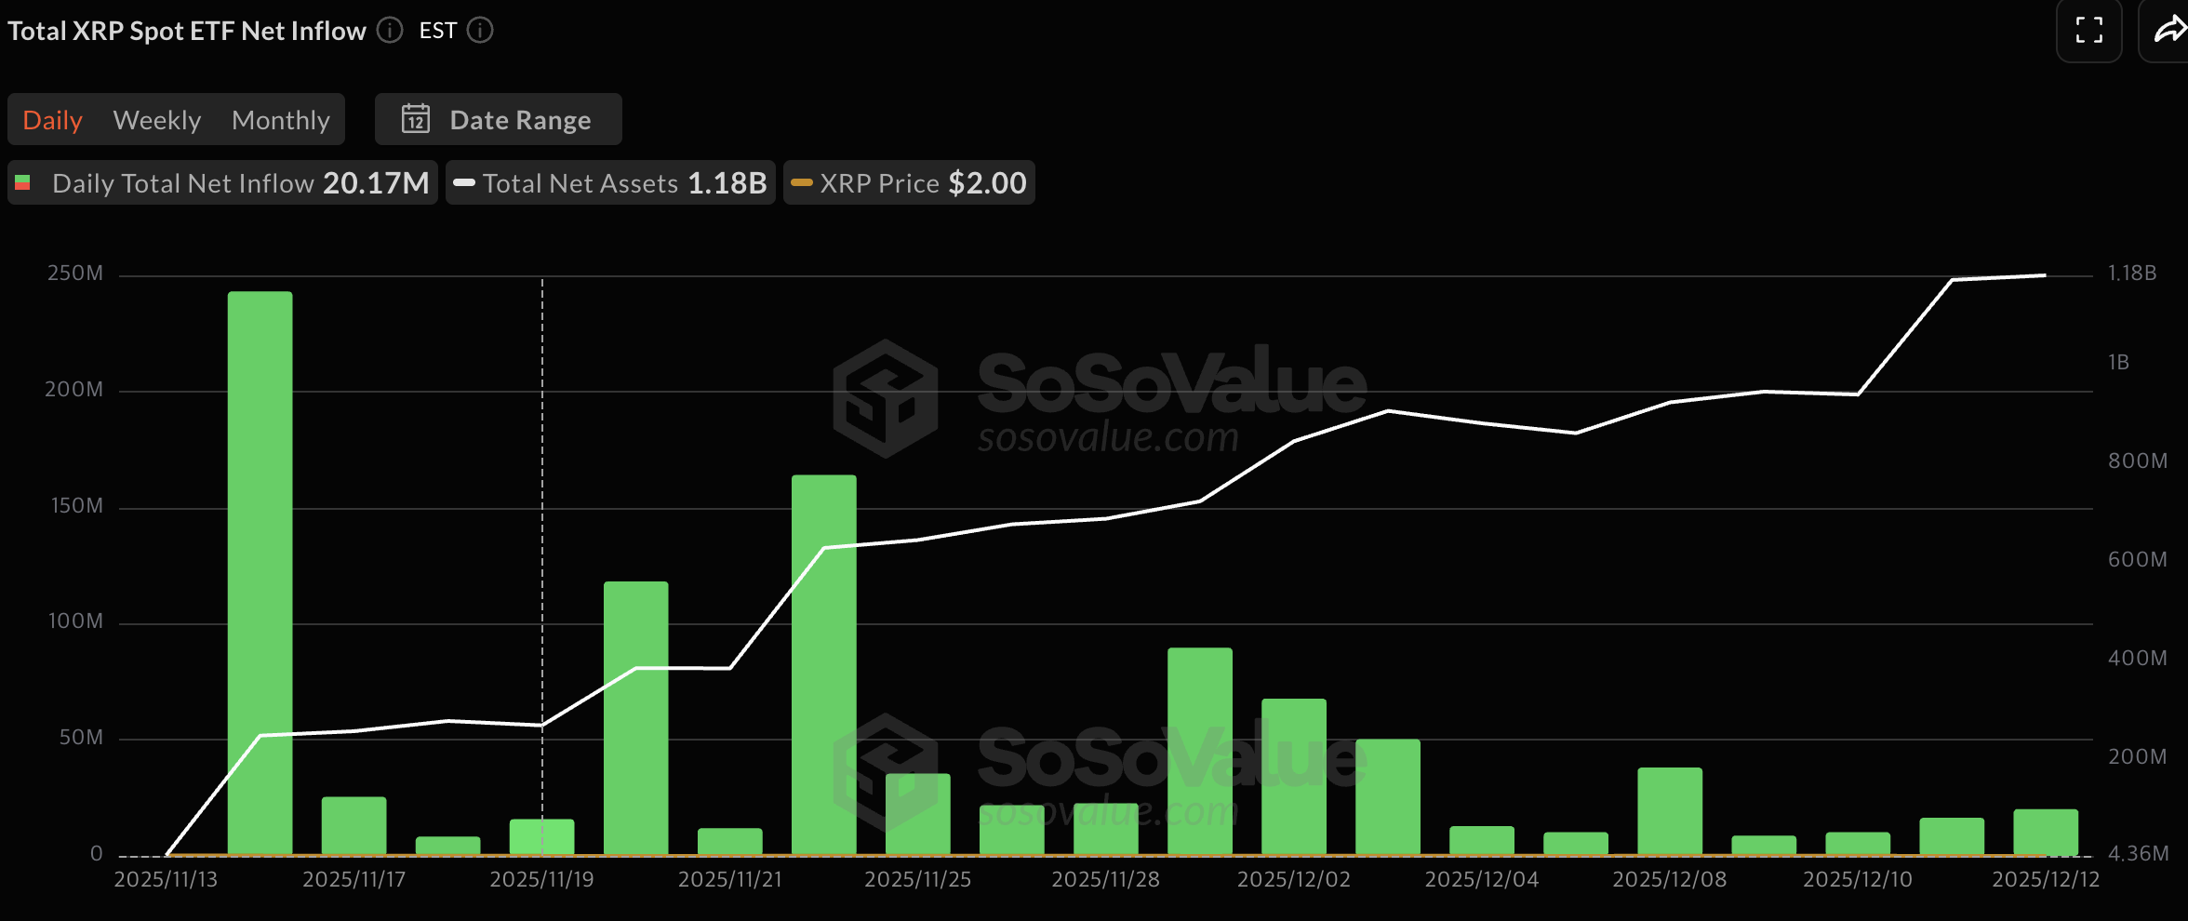
Task: Open fullscreen chart view
Action: (2088, 31)
